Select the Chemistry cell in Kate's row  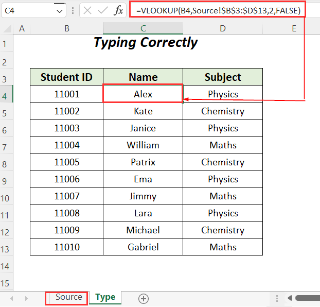[x=223, y=111]
